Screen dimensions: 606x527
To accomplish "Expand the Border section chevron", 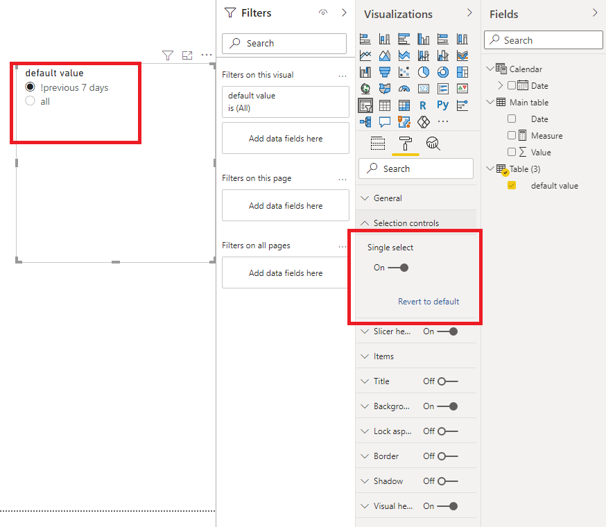I will (x=365, y=456).
